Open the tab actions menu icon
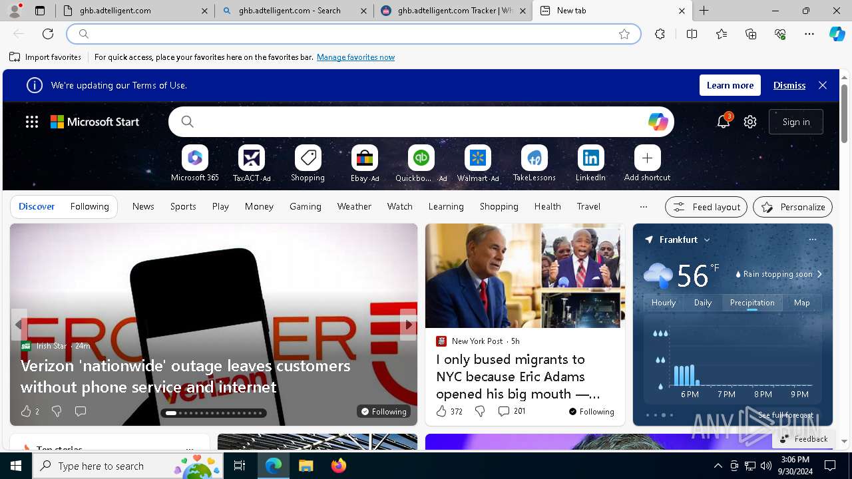This screenshot has height=479, width=852. tap(39, 11)
